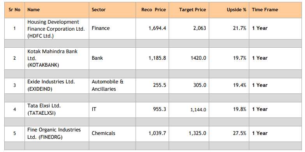Select the Chemicals sector cell

[x=112, y=134]
